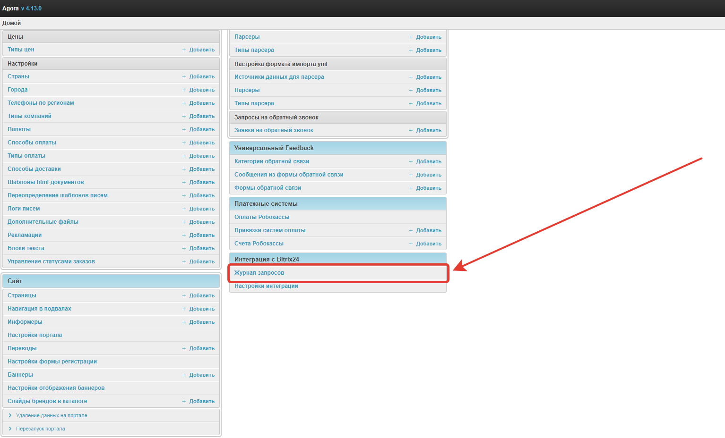Click the plus icon beside Формы обратной связи
The width and height of the screenshot is (725, 438).
pyautogui.click(x=411, y=188)
